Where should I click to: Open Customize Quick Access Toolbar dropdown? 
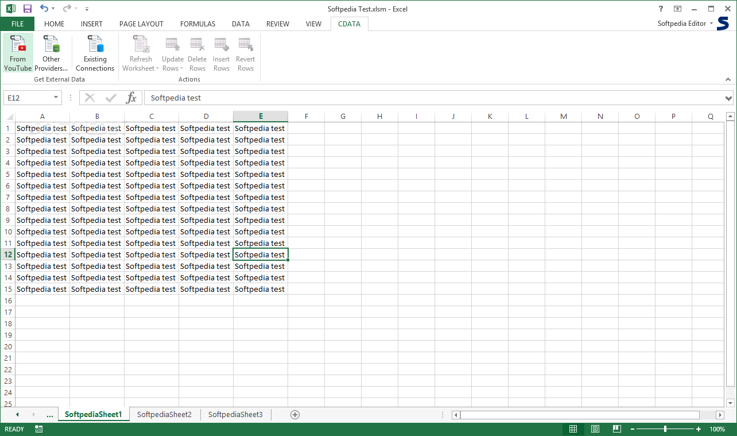(87, 9)
